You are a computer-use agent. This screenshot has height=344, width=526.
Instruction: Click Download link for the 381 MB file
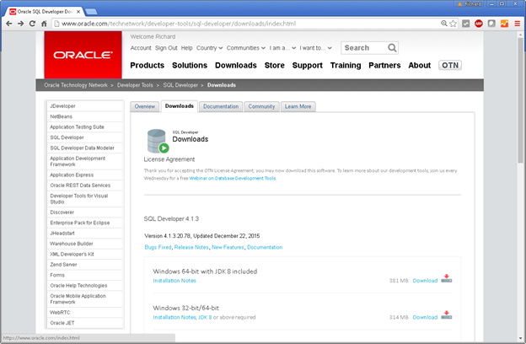click(425, 281)
